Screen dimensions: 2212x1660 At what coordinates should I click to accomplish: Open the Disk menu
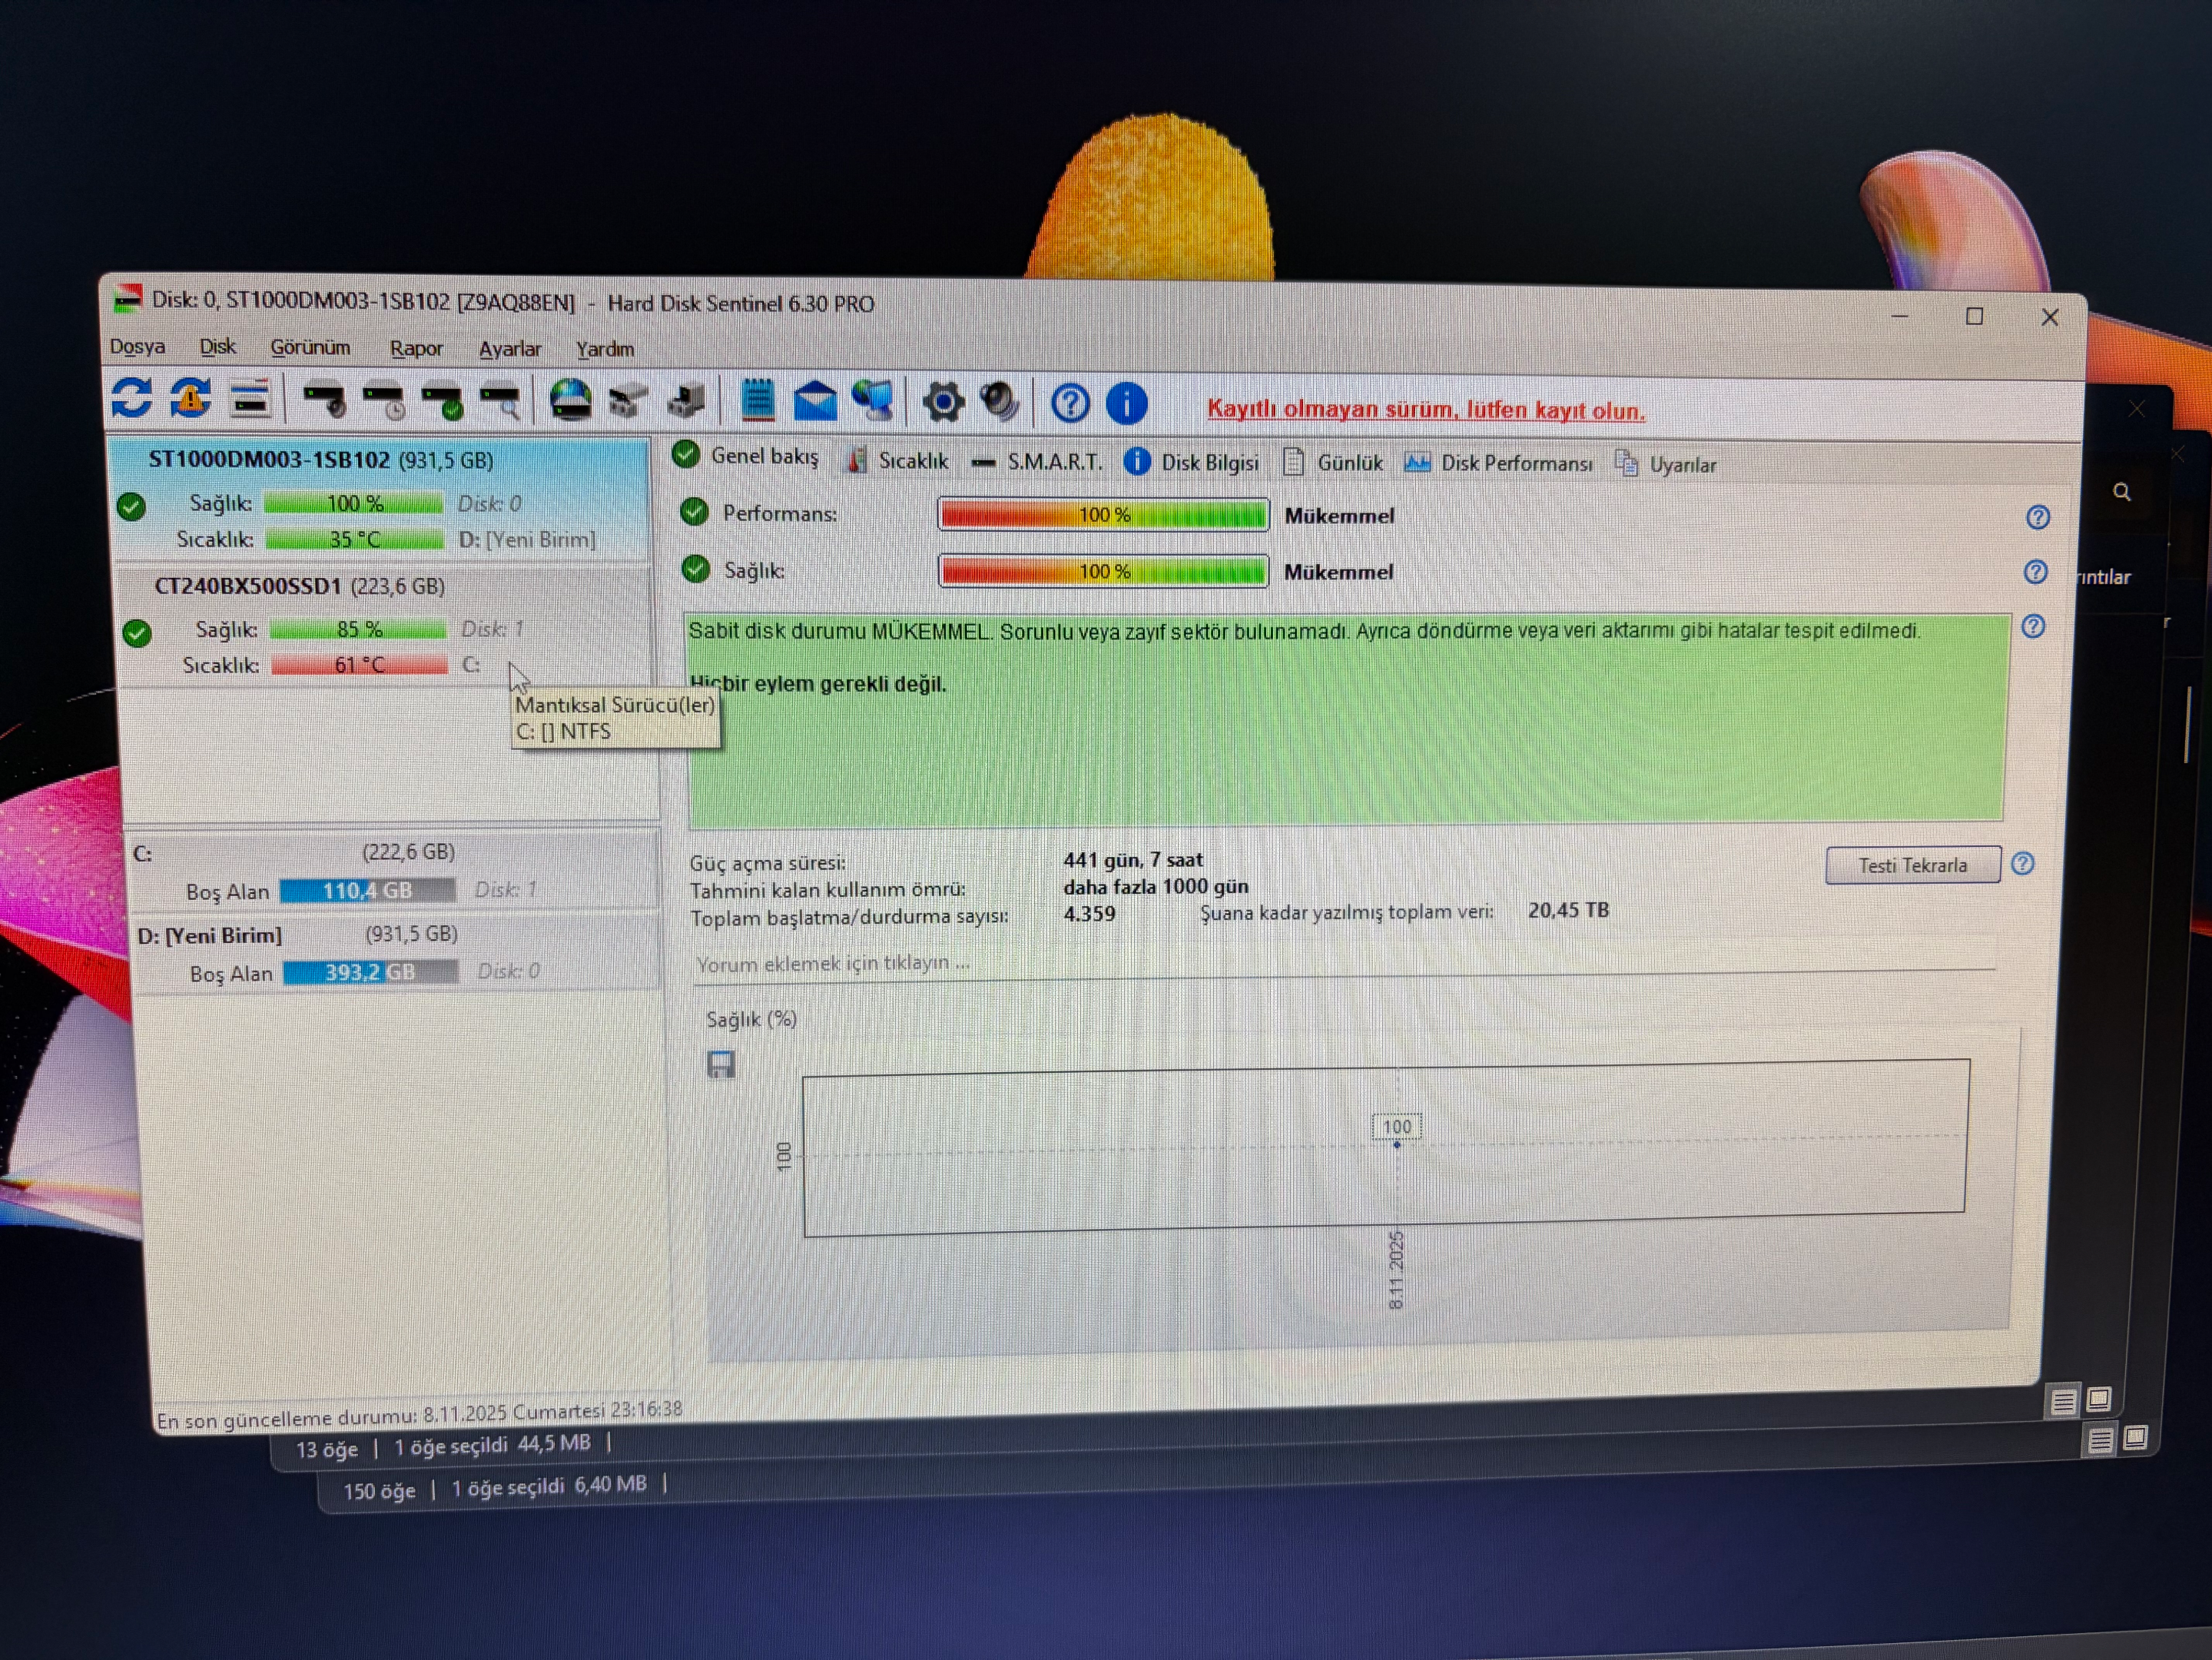(x=217, y=346)
